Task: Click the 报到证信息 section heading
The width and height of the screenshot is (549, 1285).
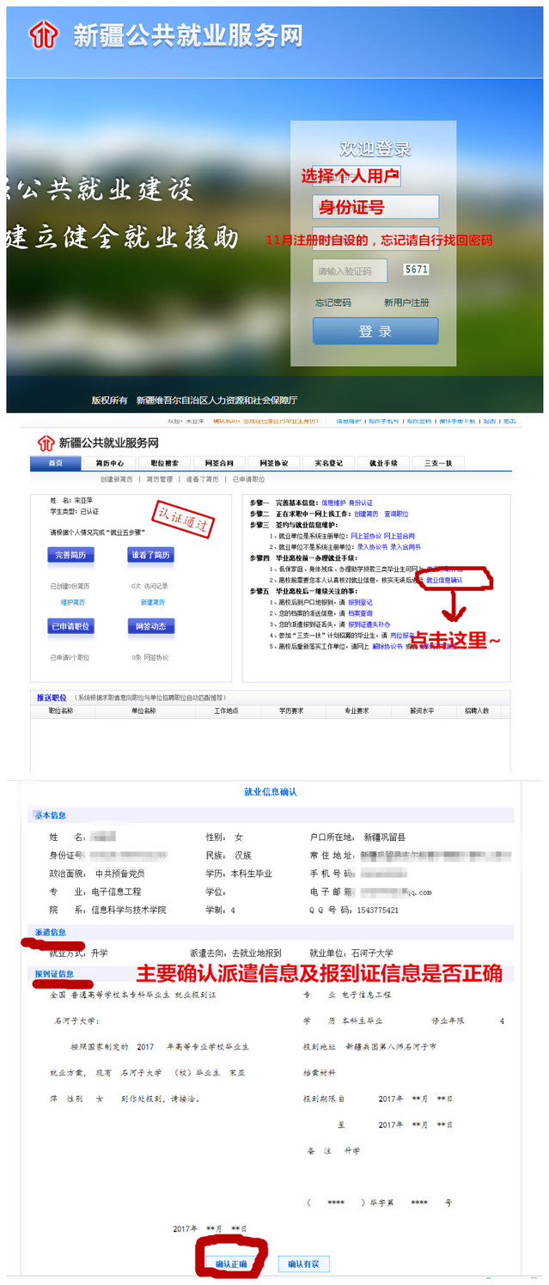Action: tap(54, 973)
